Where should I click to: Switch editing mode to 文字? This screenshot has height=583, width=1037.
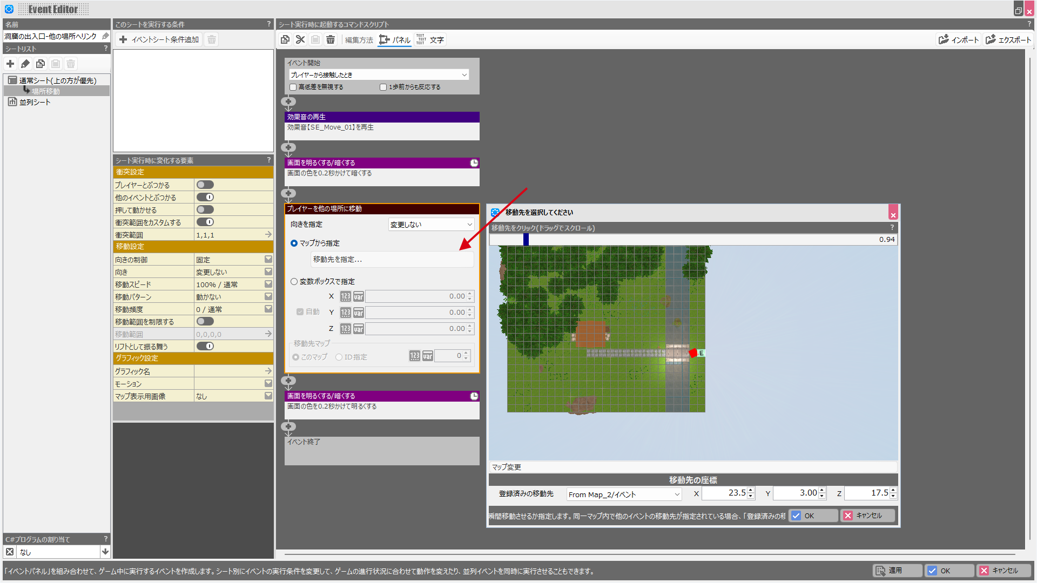[x=430, y=40]
